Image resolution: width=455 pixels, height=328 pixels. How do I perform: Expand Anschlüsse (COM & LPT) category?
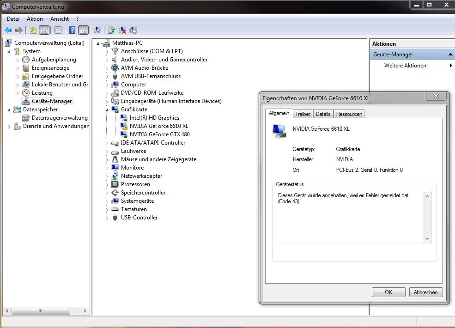(x=107, y=52)
